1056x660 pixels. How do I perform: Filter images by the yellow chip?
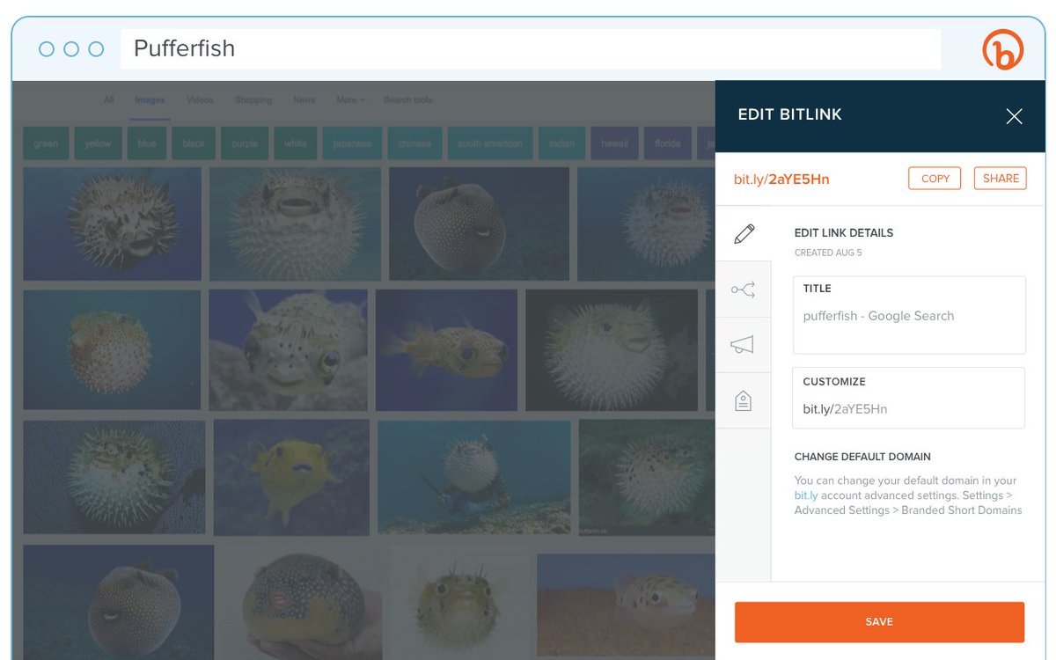pos(98,143)
